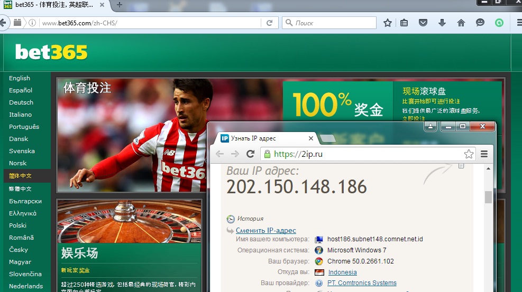522x292 pixels.
Task: Open the PT. Comtronics Systems provider link
Action: (362, 283)
